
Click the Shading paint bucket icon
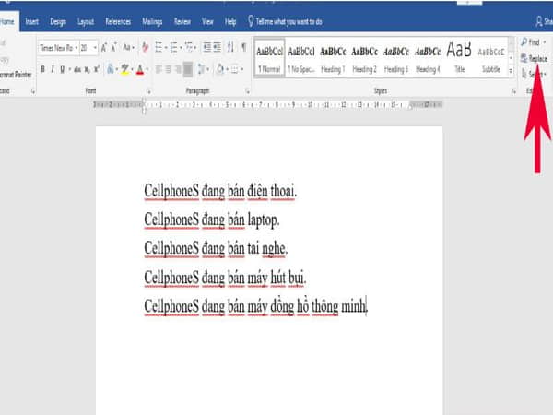tap(220, 69)
